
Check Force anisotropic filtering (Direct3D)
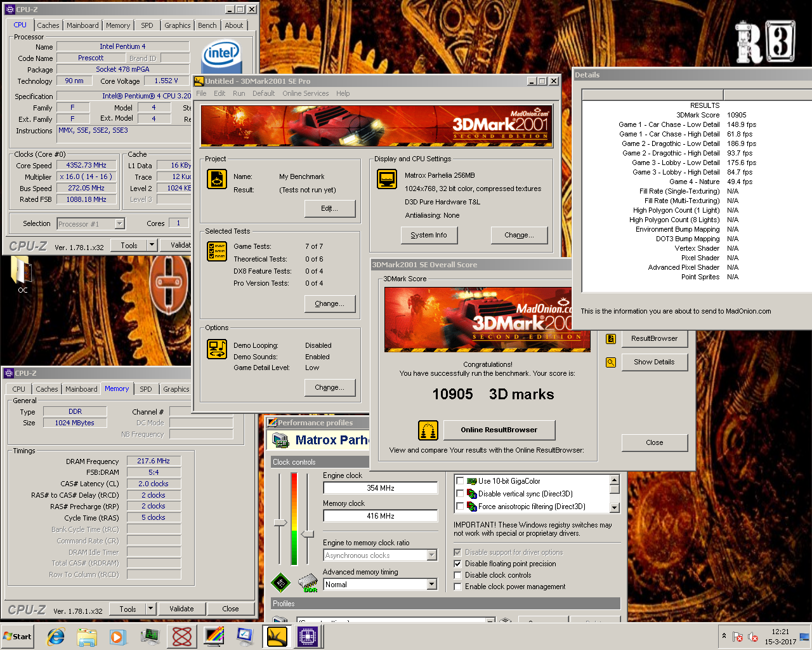[460, 507]
